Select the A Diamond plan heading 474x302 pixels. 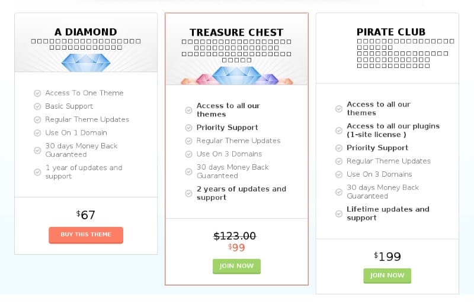click(x=86, y=32)
